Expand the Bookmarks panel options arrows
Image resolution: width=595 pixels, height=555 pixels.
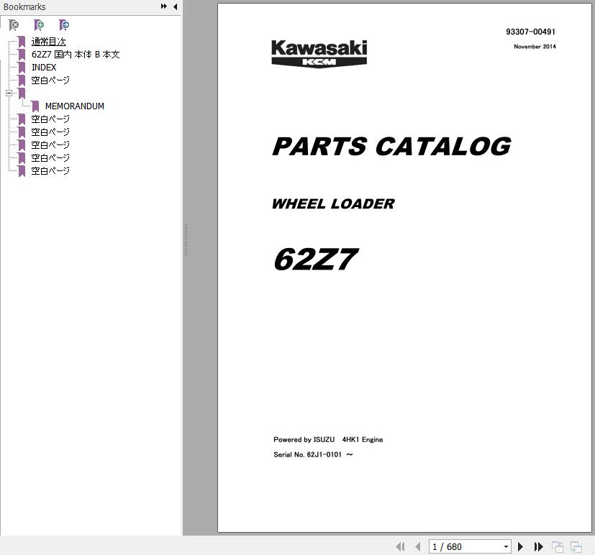(x=164, y=6)
